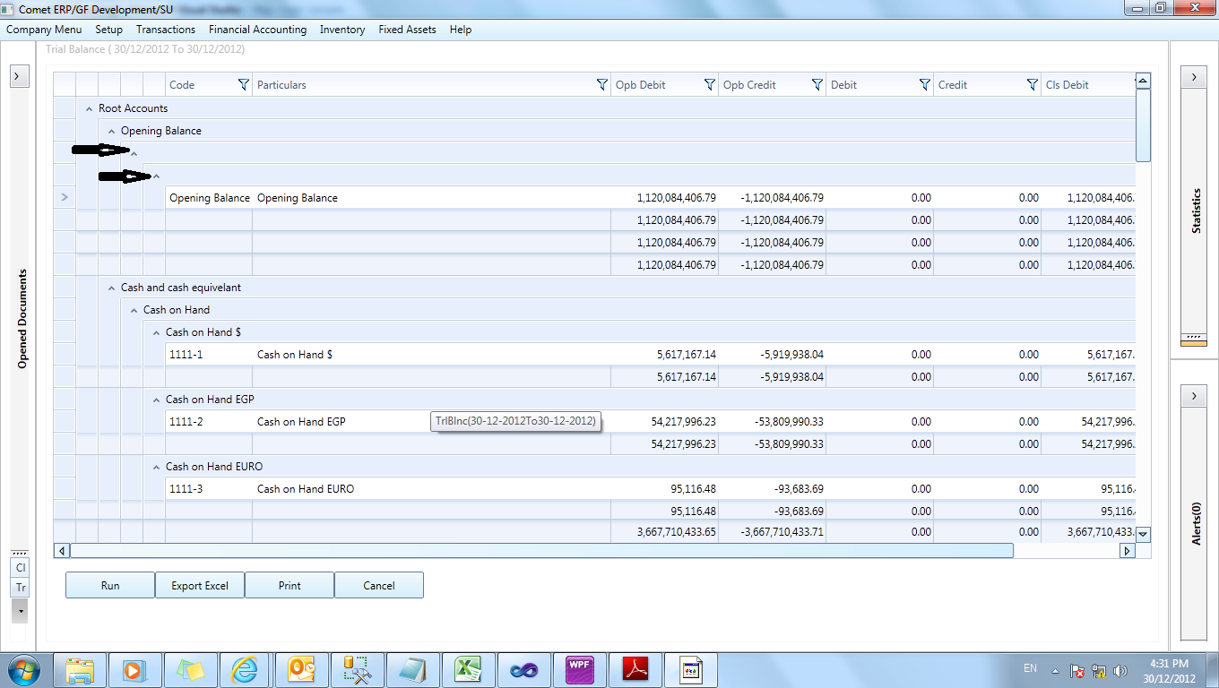Expand the Statistics side panel
The width and height of the screenshot is (1219, 688).
click(1193, 76)
